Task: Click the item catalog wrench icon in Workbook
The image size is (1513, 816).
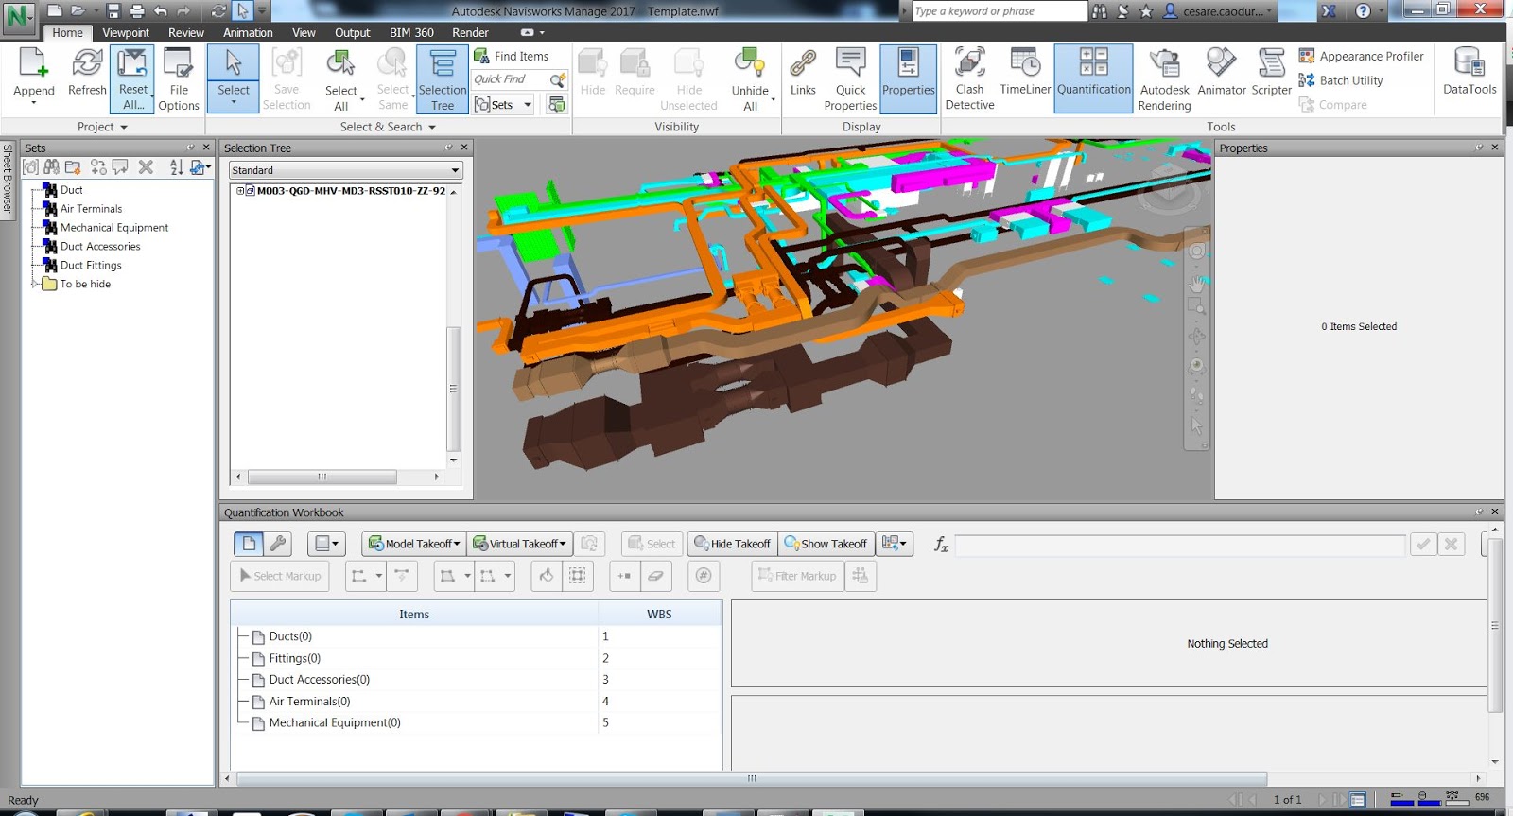Action: pos(278,544)
